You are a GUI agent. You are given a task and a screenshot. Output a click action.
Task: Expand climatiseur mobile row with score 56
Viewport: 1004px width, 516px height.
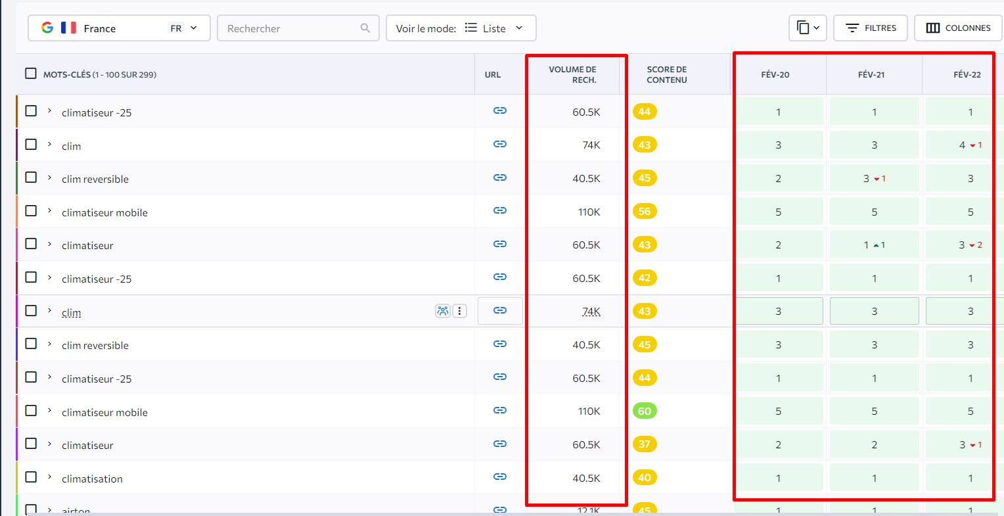click(49, 210)
